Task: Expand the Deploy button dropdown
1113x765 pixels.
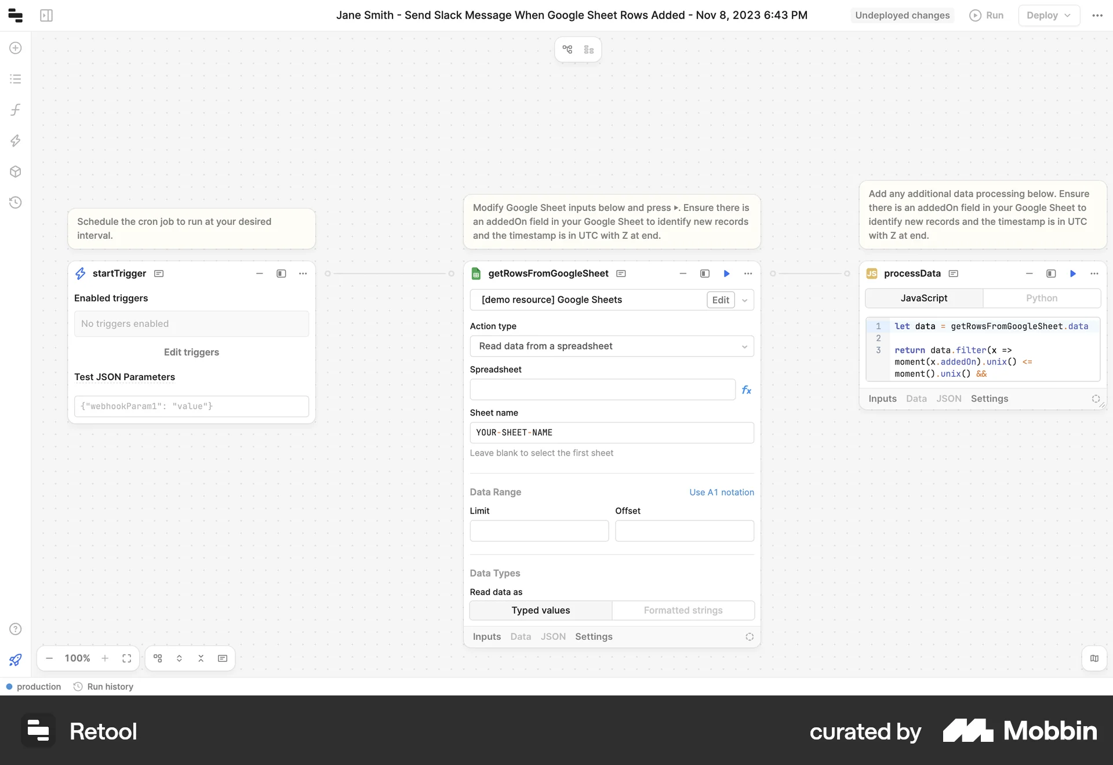Action: coord(1067,16)
